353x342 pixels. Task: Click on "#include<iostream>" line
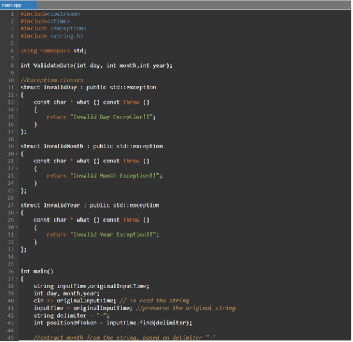coord(50,14)
